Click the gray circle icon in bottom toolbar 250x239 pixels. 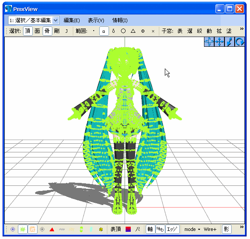pos(42,229)
